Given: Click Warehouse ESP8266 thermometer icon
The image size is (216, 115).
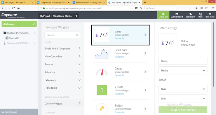Looking at the screenshot, I should pyautogui.click(x=5, y=43).
